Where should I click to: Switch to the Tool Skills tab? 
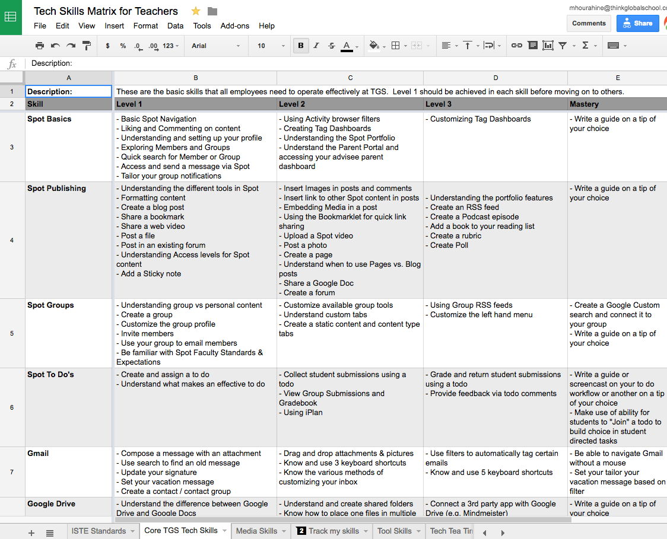tap(395, 531)
